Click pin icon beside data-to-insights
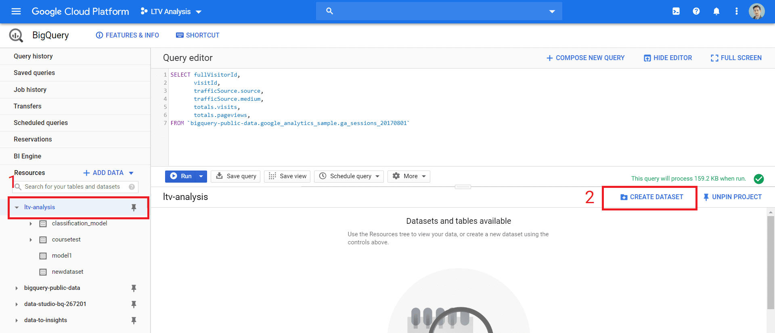Screen dimensions: 775x333 (x=134, y=320)
